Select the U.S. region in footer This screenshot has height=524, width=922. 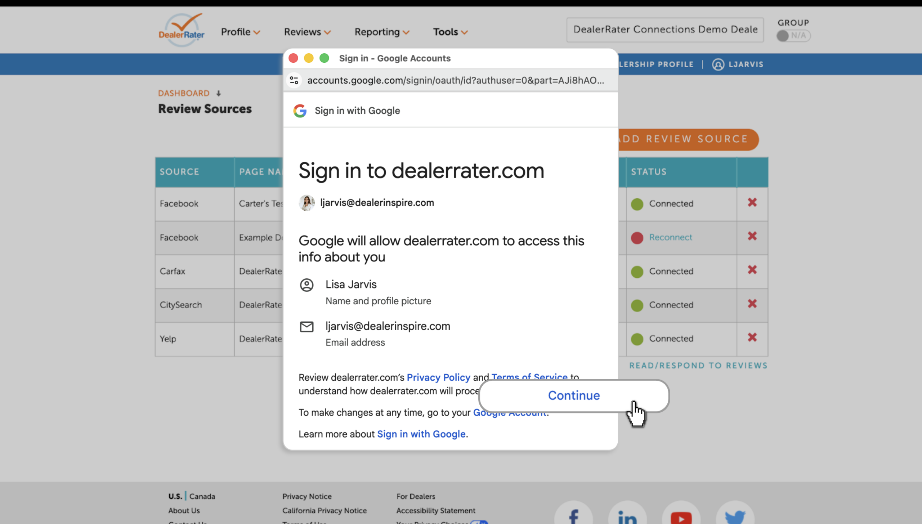(175, 496)
